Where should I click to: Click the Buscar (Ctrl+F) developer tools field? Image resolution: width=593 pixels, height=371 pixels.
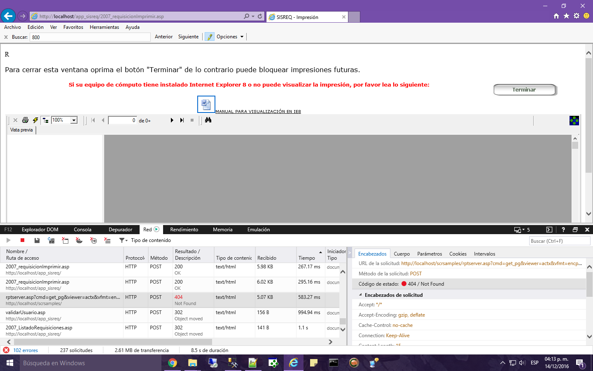click(560, 241)
